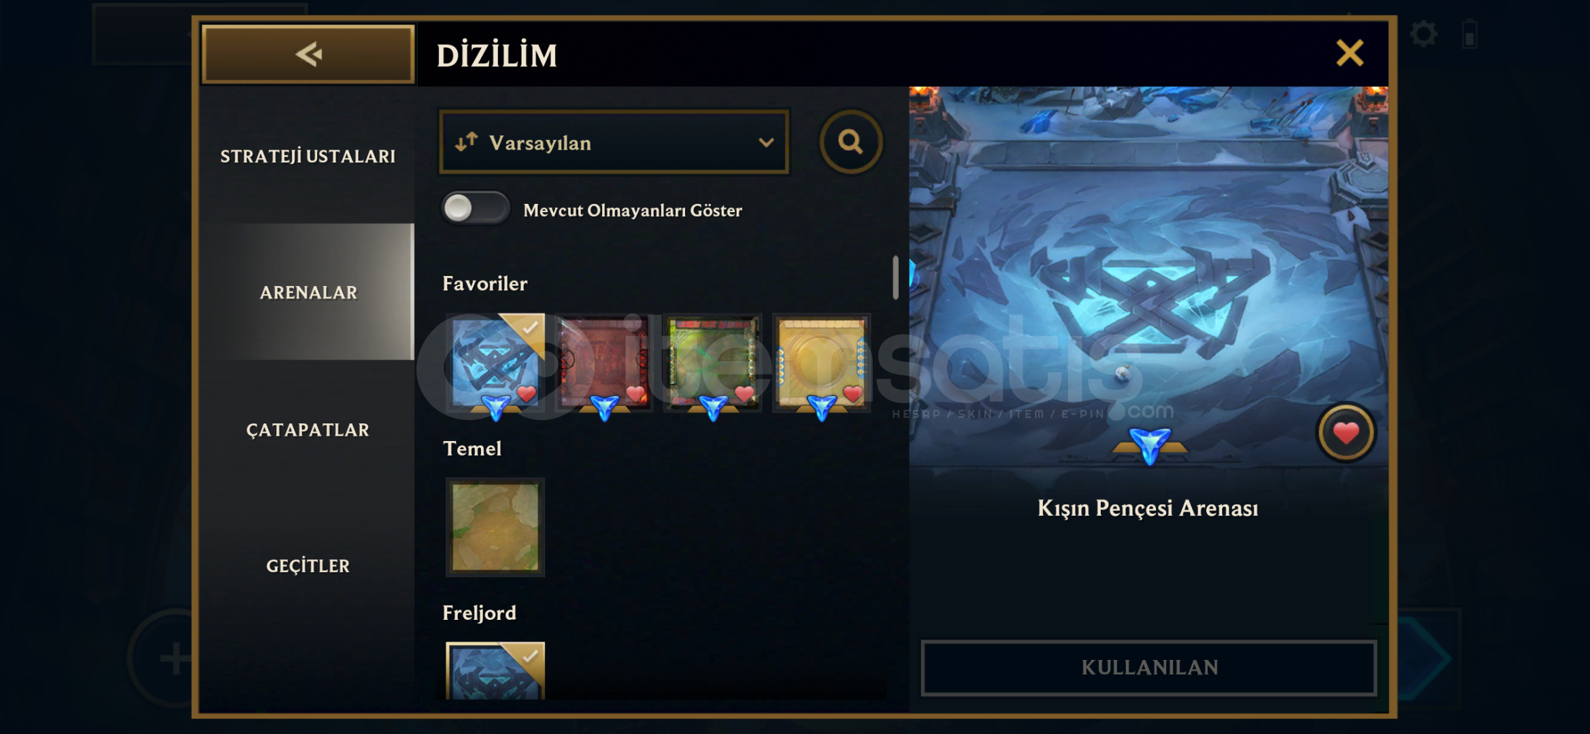This screenshot has height=734, width=1590.
Task: Expand the dropdown chevron arrow
Action: click(x=766, y=143)
